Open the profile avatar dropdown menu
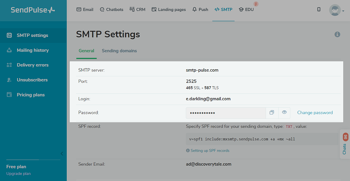 [335, 10]
